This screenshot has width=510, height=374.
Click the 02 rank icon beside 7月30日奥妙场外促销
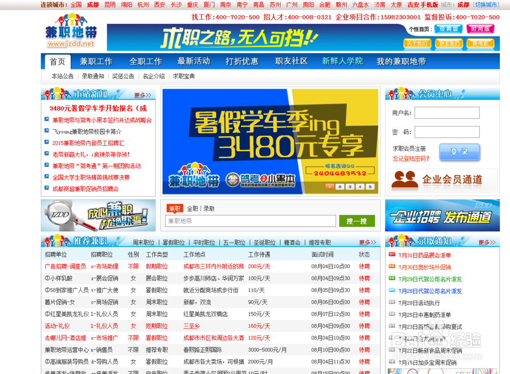392,266
